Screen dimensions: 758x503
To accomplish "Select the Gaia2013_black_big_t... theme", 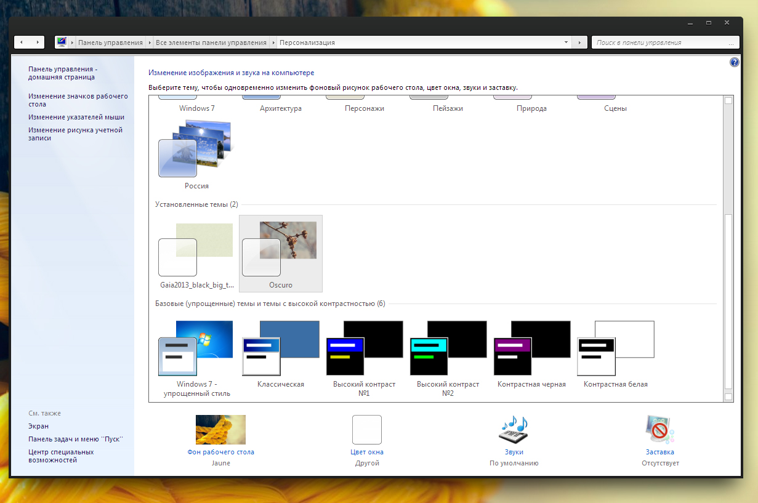I will [x=196, y=254].
